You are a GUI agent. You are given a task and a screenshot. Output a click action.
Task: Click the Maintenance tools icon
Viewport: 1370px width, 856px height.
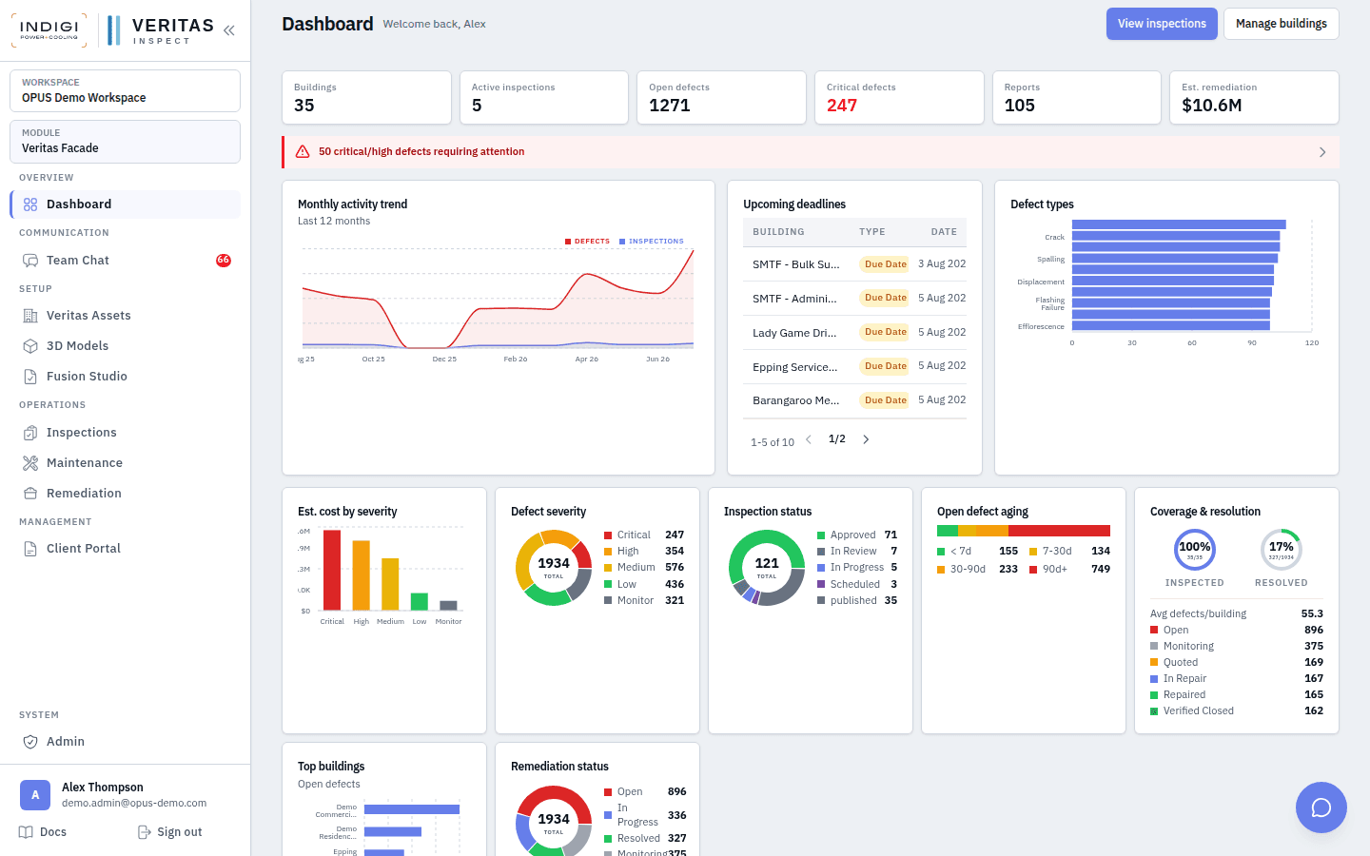pyautogui.click(x=30, y=463)
